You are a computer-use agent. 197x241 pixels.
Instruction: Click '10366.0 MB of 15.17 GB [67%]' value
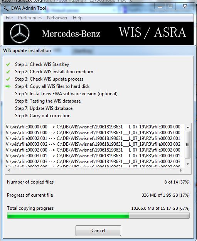tap(160, 208)
